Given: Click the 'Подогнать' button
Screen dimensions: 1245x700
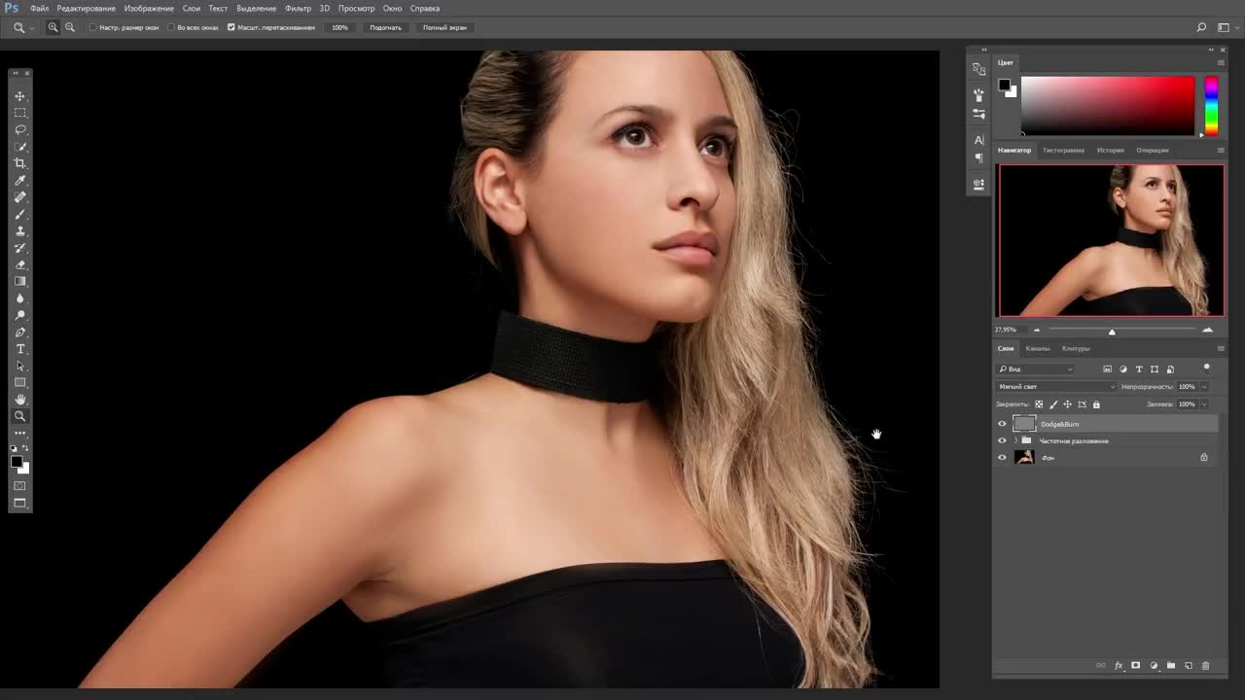Looking at the screenshot, I should click(x=385, y=27).
